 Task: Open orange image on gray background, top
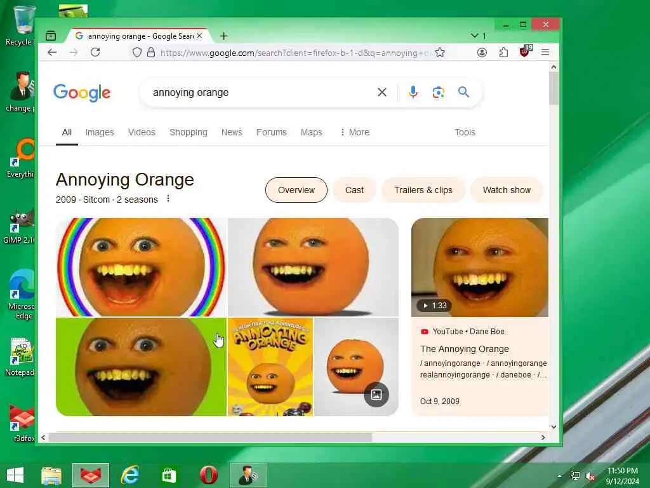click(x=313, y=268)
